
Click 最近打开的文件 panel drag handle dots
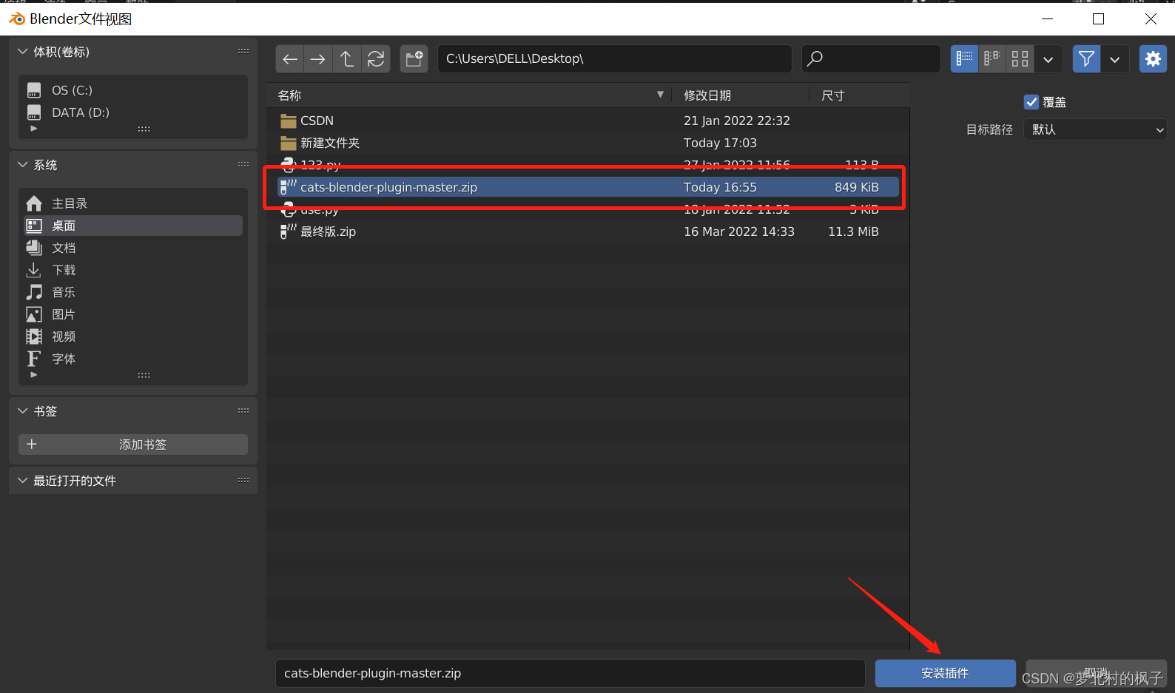pos(243,481)
